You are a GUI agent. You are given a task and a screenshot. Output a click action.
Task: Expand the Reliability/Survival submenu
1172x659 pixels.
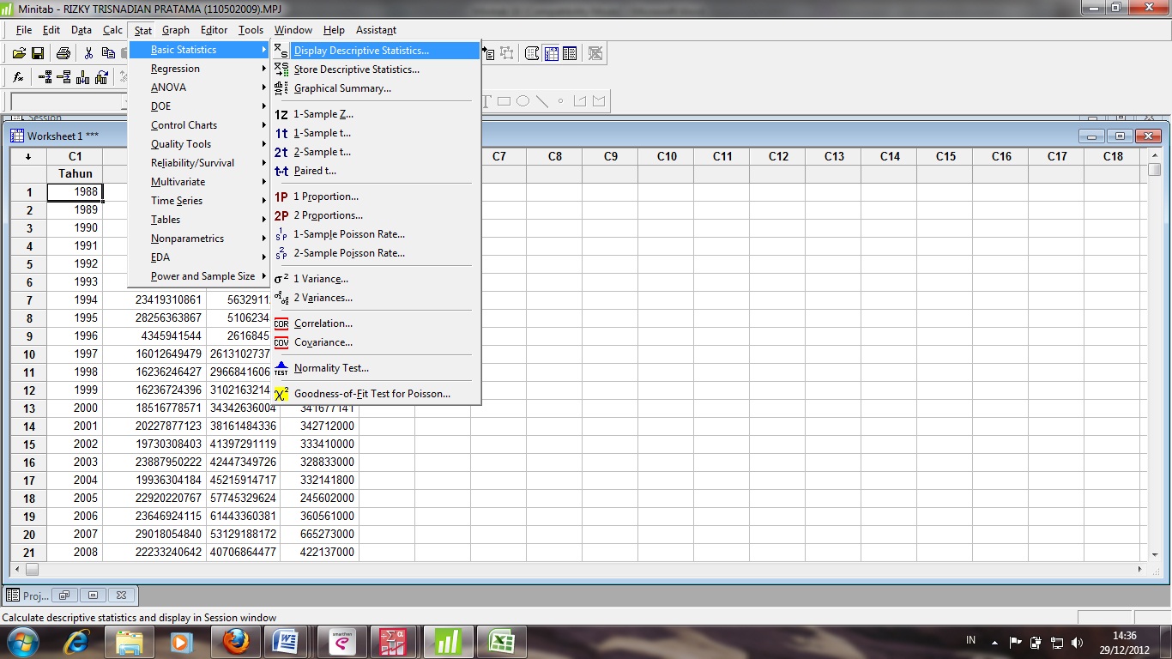[199, 163]
